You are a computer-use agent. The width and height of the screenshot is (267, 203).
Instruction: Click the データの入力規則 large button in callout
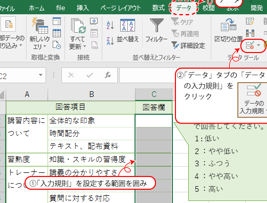tap(253, 100)
